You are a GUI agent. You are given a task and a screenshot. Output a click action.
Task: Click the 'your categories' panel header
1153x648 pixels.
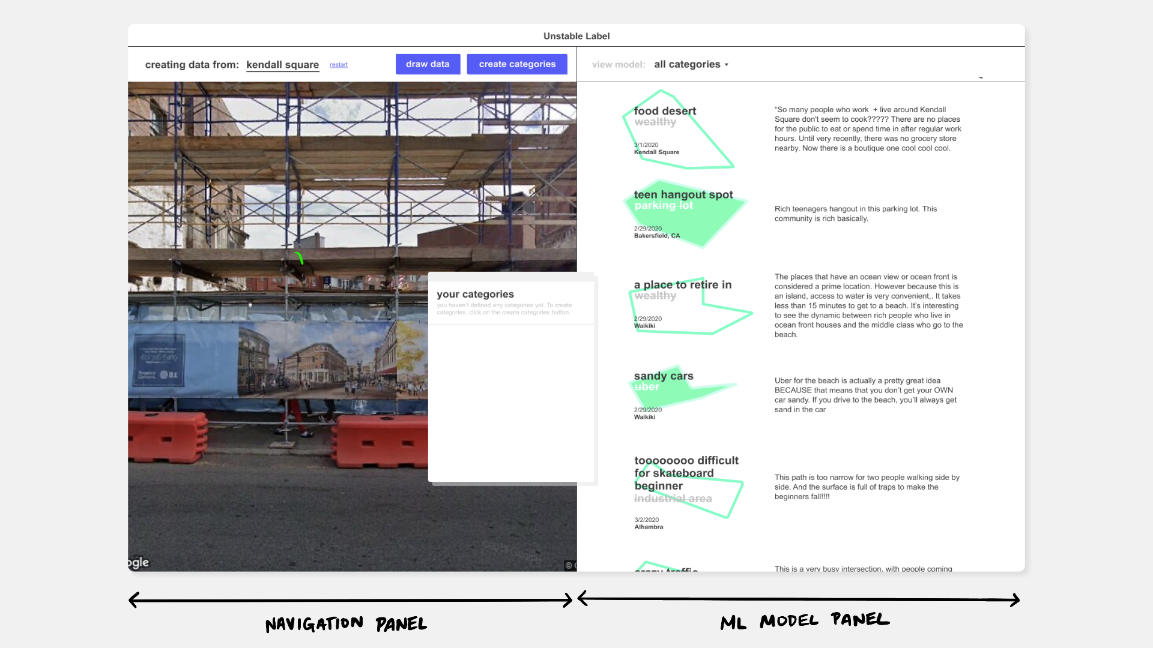coord(475,294)
